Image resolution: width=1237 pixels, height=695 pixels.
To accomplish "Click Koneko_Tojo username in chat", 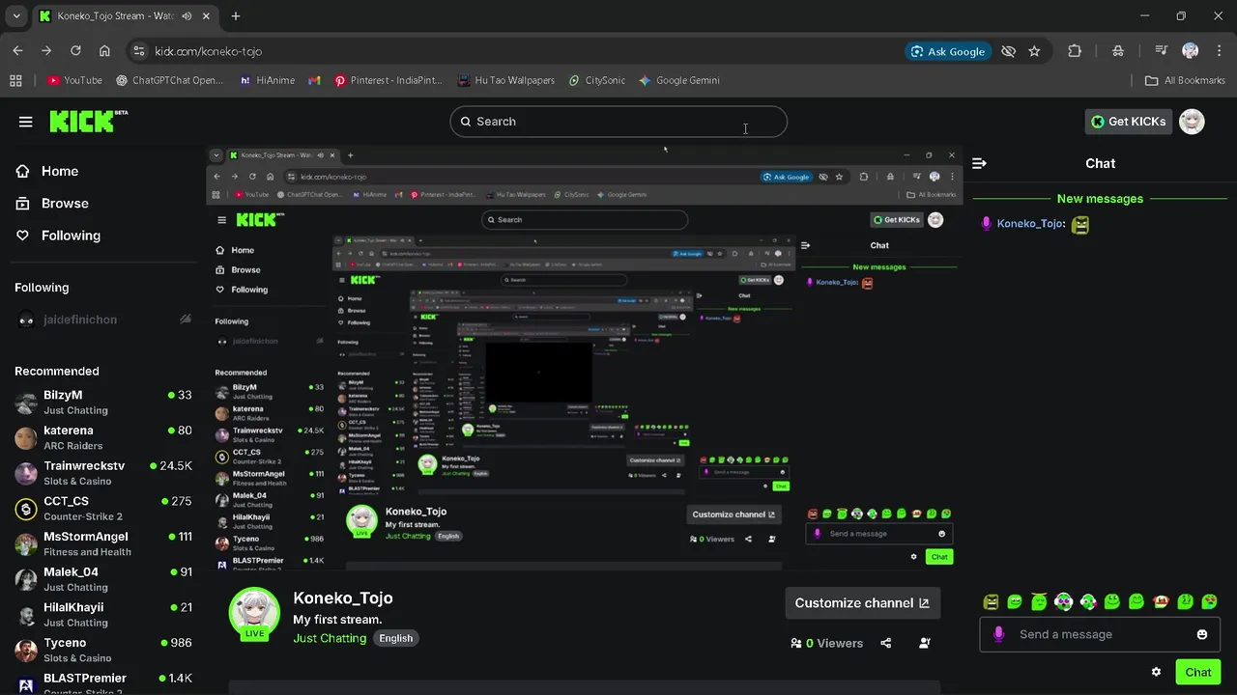I will pos(1030,224).
